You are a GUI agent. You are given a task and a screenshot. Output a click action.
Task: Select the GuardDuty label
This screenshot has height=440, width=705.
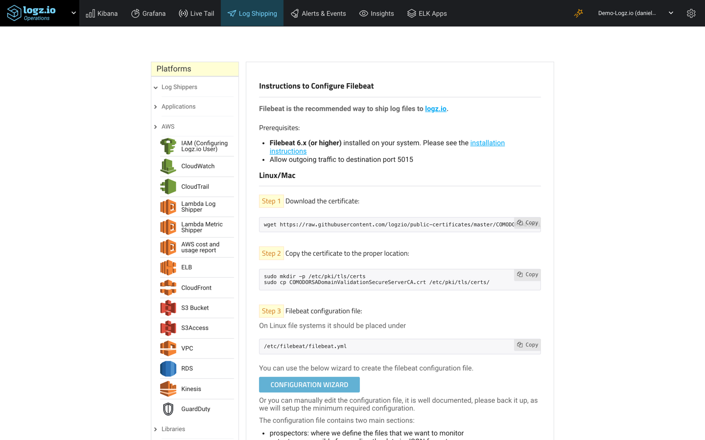[196, 409]
